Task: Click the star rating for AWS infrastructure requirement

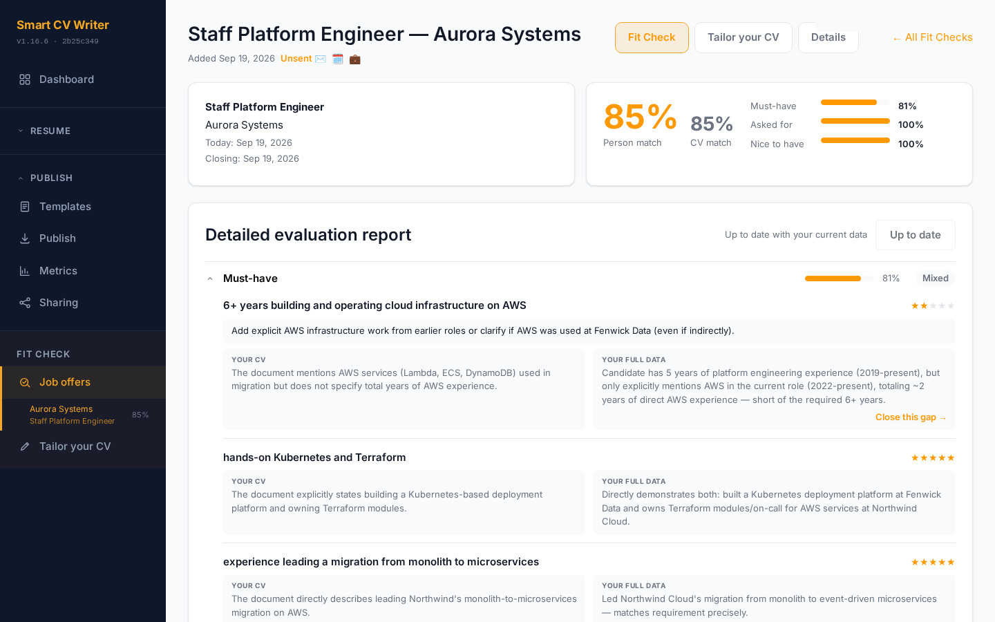Action: pyautogui.click(x=933, y=305)
